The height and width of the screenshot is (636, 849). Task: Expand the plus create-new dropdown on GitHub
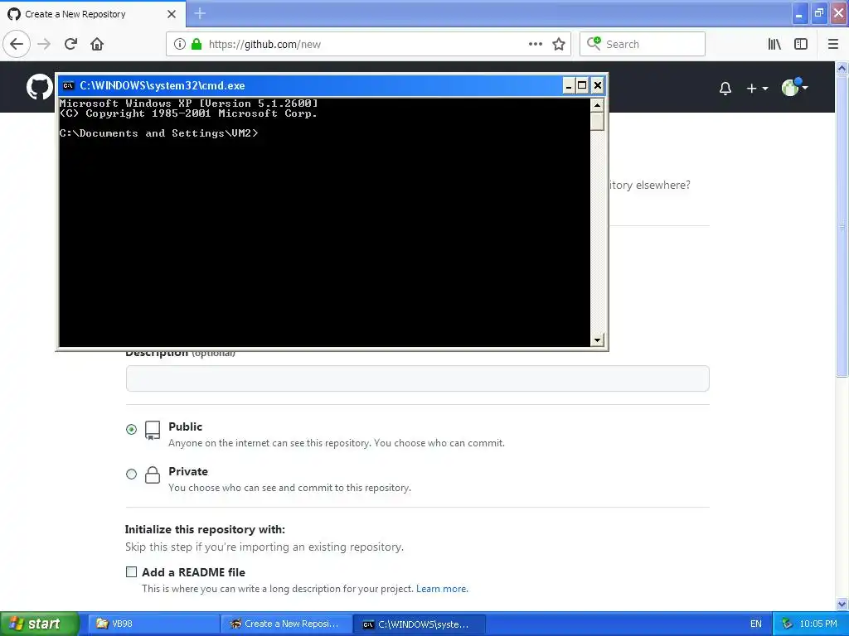pos(757,88)
